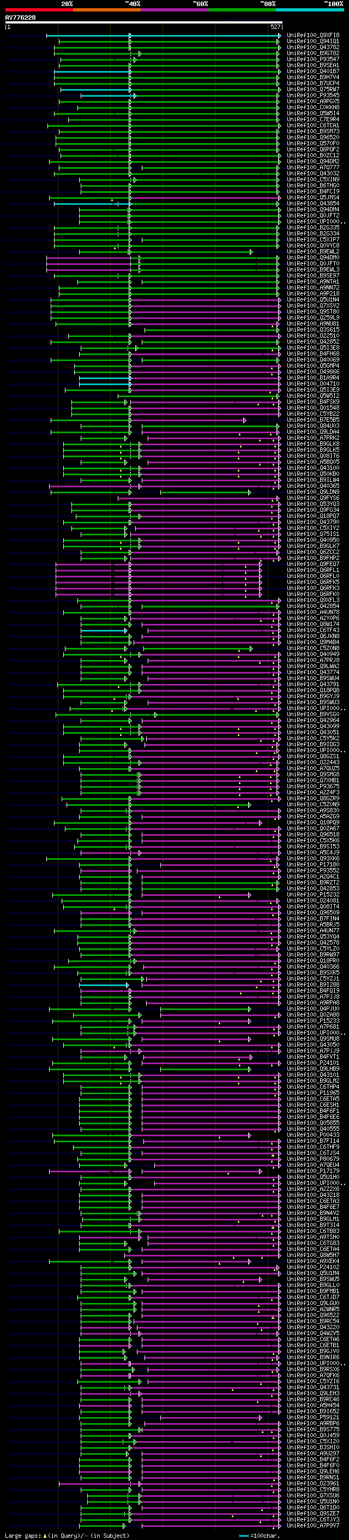This screenshot has width=349, height=1540.
Task: Click the AV776228 query label
Action: pos(20,18)
